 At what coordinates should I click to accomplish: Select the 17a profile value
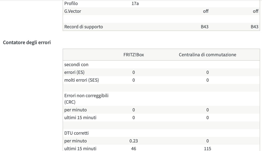click(135, 4)
